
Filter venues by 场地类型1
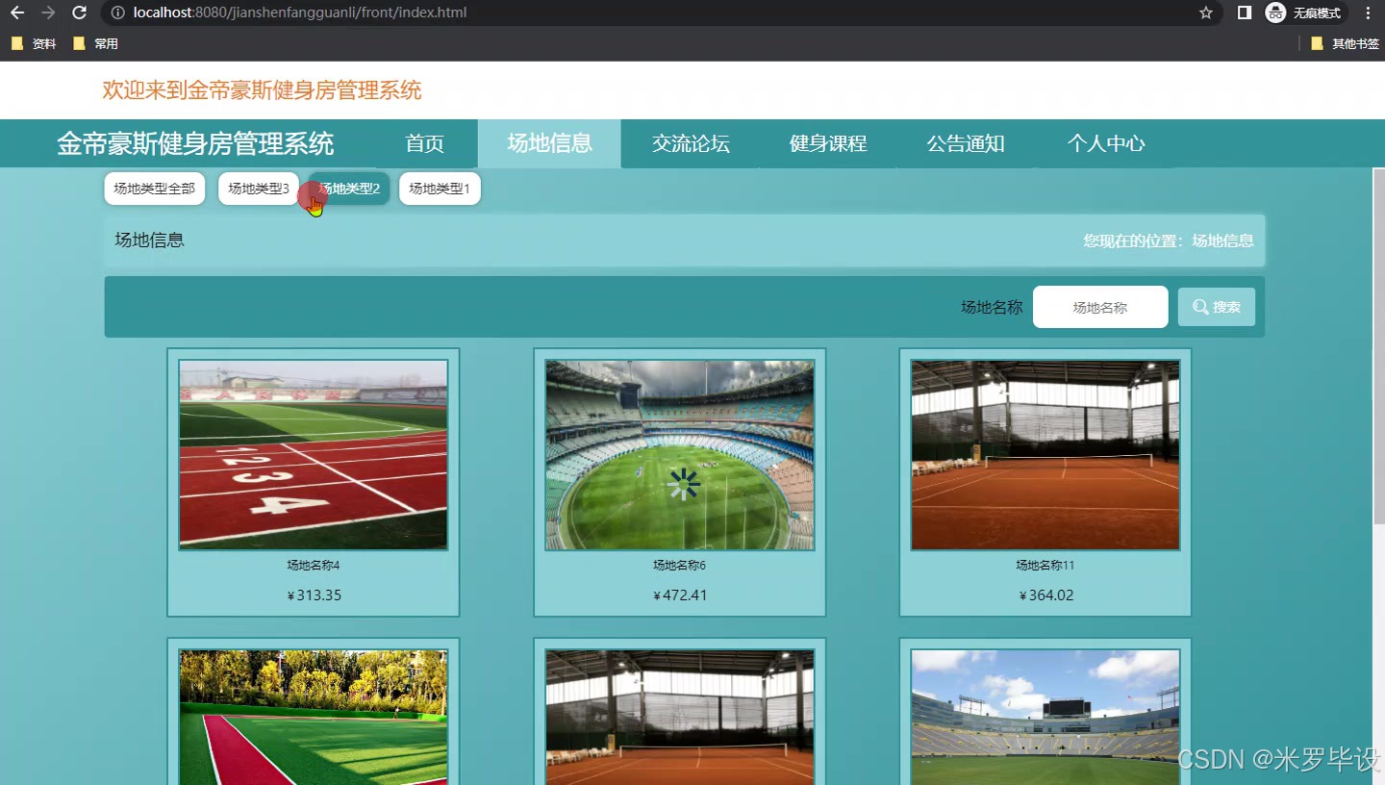(x=440, y=189)
